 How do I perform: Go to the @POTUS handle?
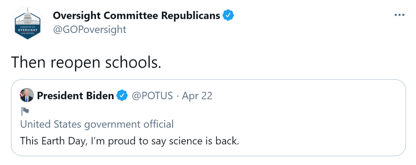[x=152, y=96]
